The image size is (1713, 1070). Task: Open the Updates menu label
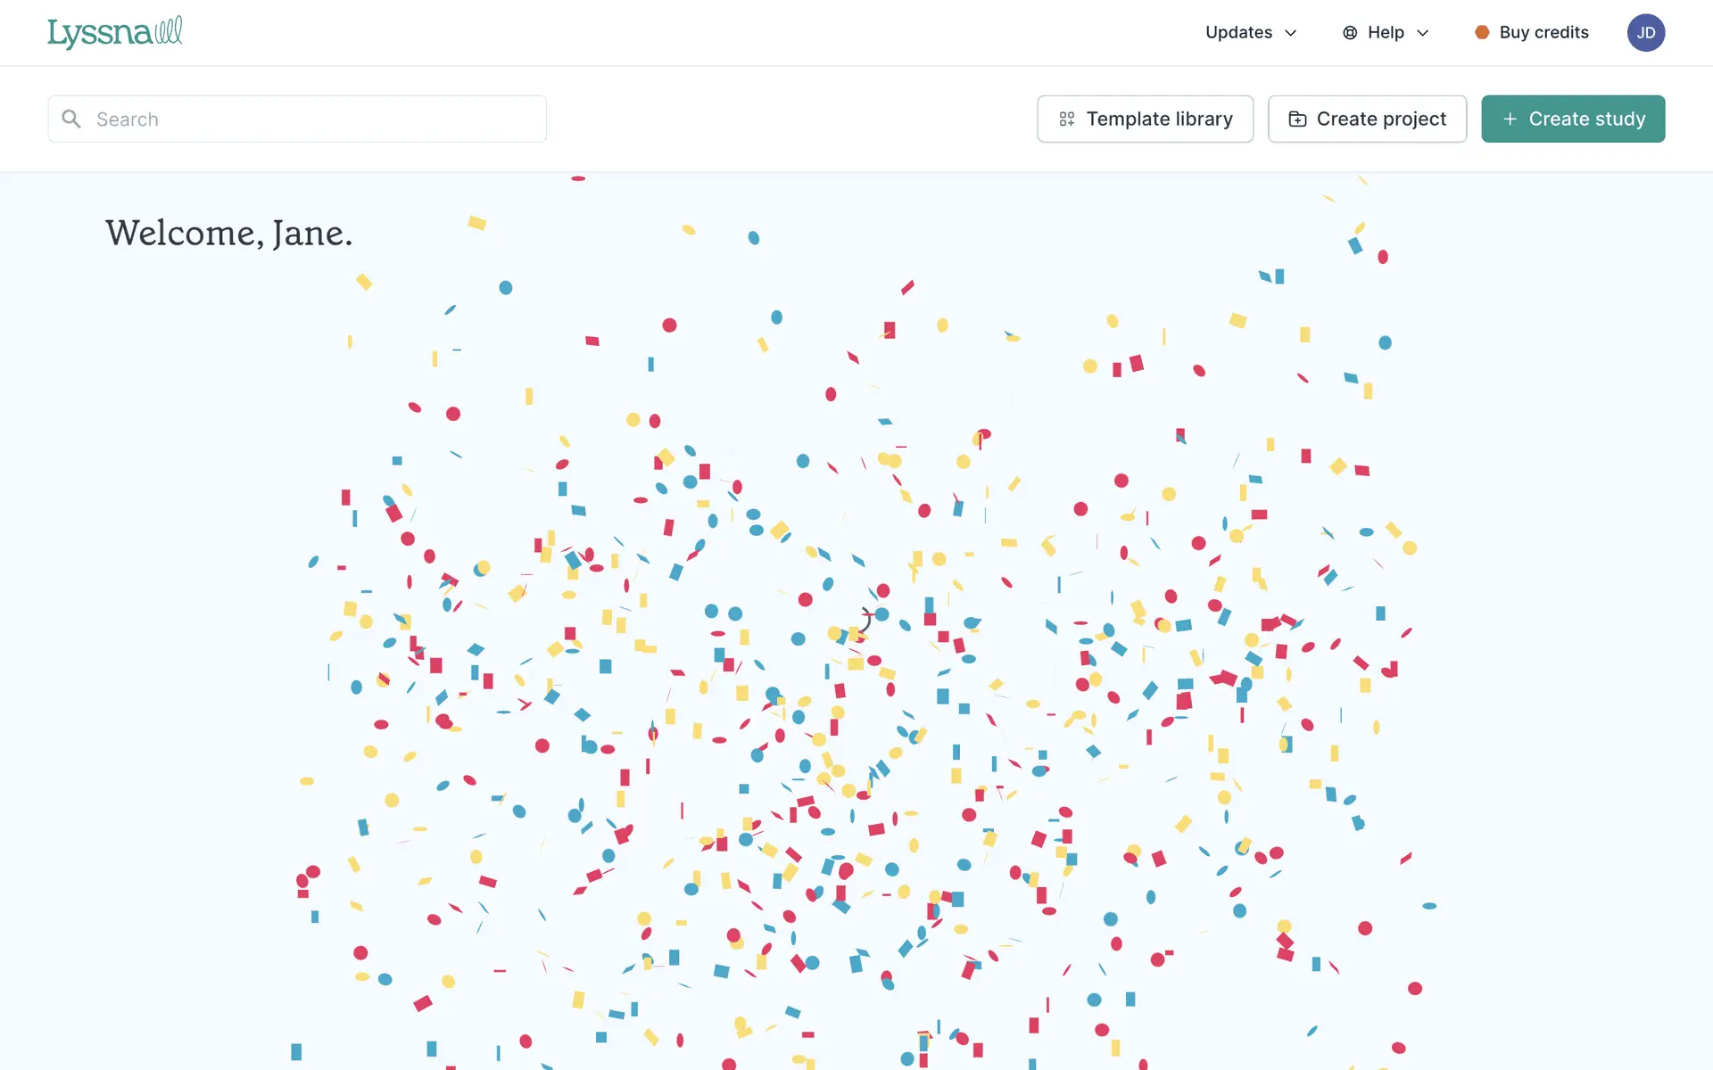point(1238,32)
